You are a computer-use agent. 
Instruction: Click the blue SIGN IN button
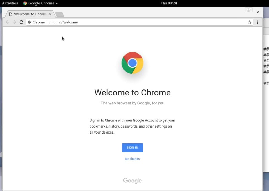132,148
